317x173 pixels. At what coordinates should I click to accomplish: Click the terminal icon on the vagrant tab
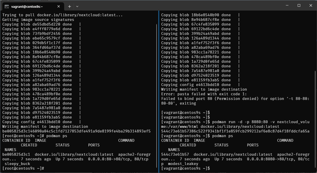pyautogui.click(x=7, y=6)
